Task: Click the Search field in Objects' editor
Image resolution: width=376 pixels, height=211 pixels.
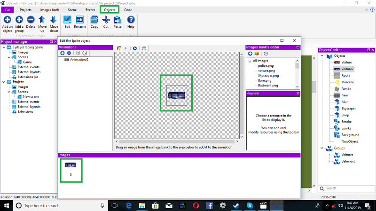Action: (x=346, y=188)
